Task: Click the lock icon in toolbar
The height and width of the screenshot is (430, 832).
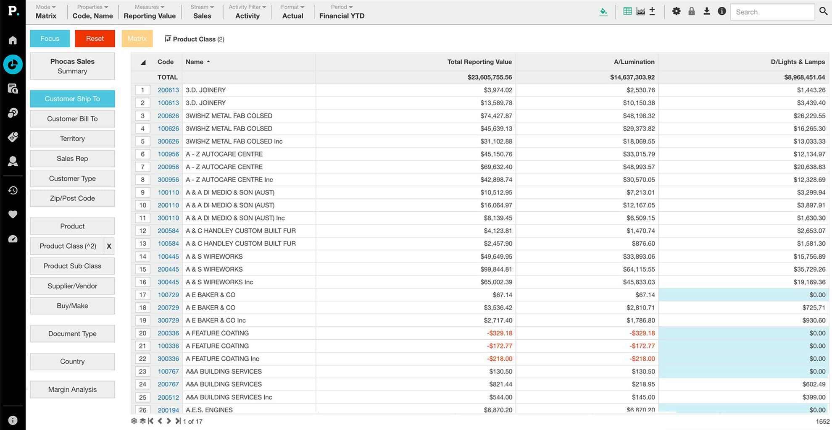Action: point(691,12)
